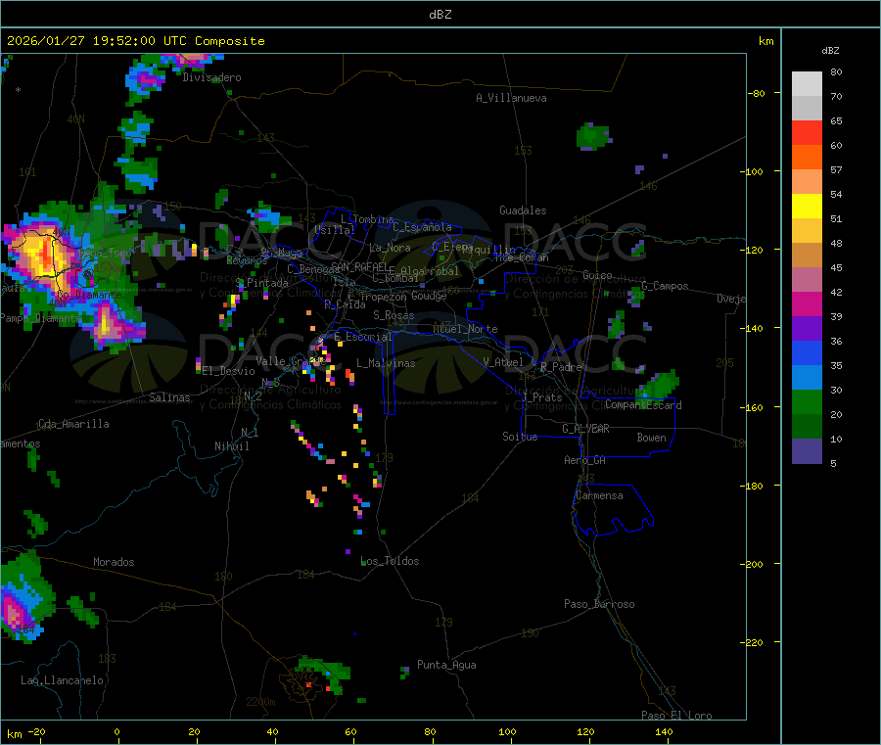
Task: Click the 0 km horizontal axis tick
Action: pos(116,731)
